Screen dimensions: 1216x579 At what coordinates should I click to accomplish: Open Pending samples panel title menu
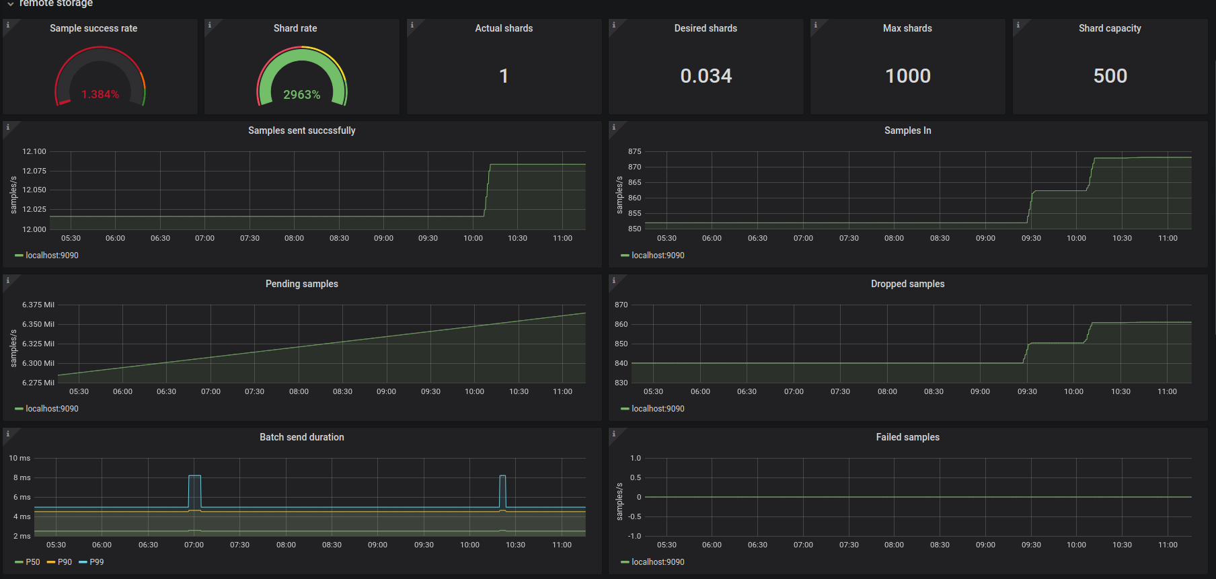pyautogui.click(x=301, y=284)
